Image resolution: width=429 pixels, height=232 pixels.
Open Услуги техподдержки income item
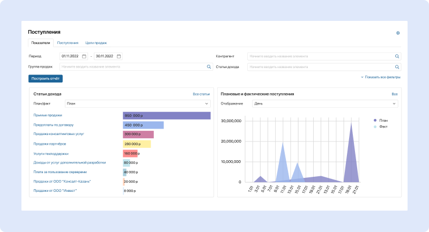pyautogui.click(x=51, y=154)
